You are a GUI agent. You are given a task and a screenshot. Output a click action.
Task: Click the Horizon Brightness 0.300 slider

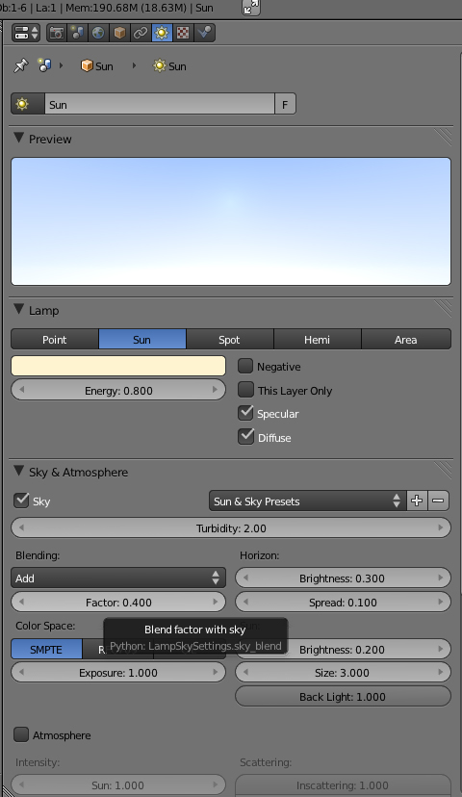click(x=343, y=578)
